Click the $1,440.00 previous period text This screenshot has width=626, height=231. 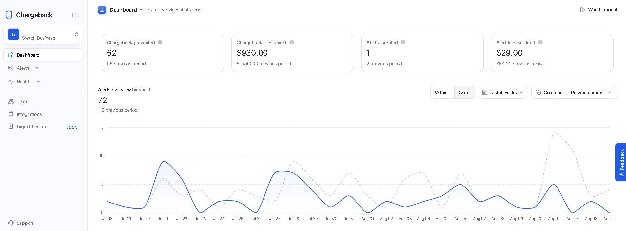tap(264, 64)
